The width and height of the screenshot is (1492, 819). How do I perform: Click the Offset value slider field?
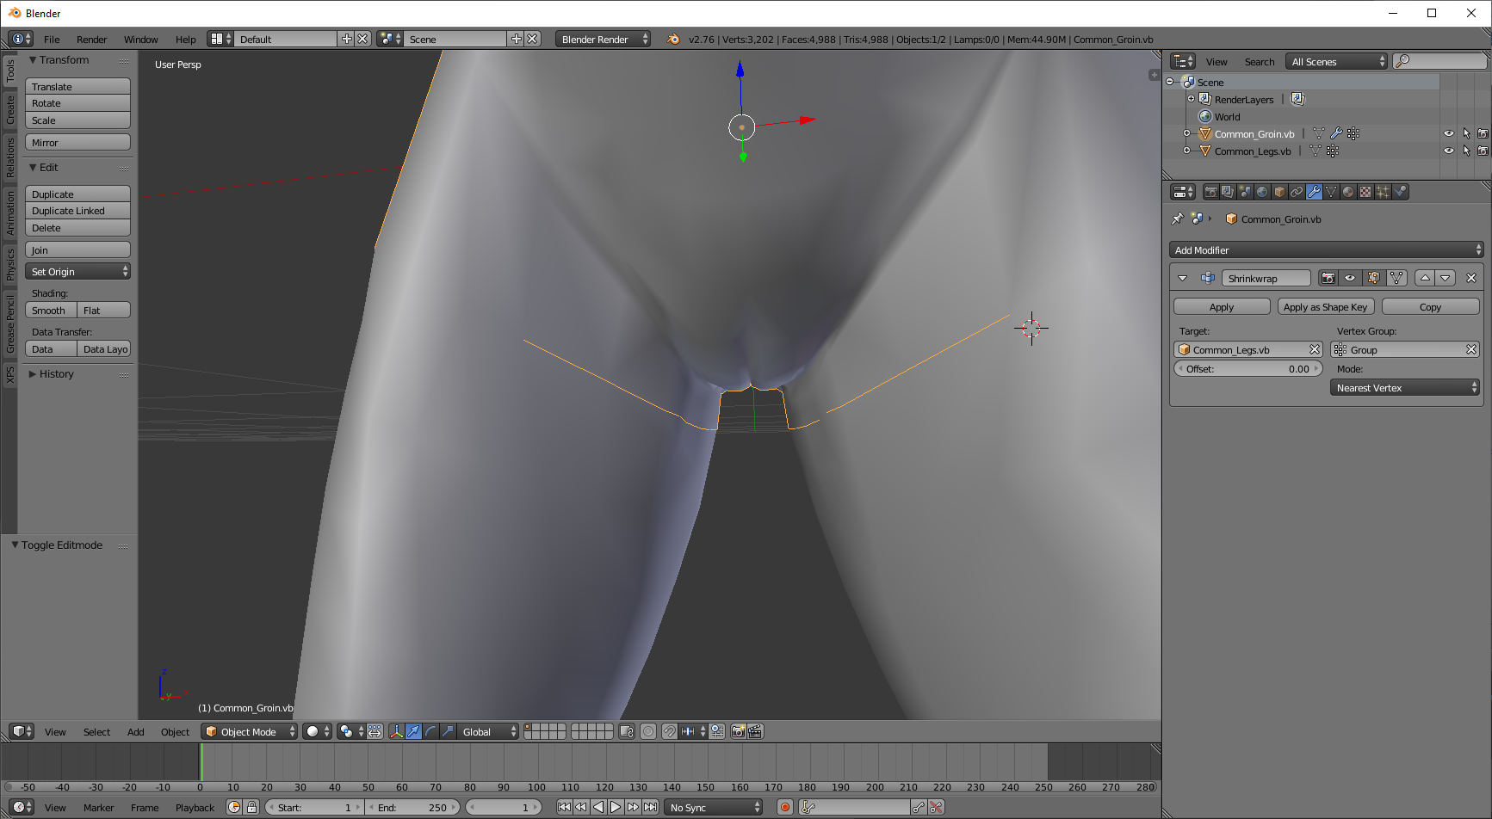[1247, 368]
